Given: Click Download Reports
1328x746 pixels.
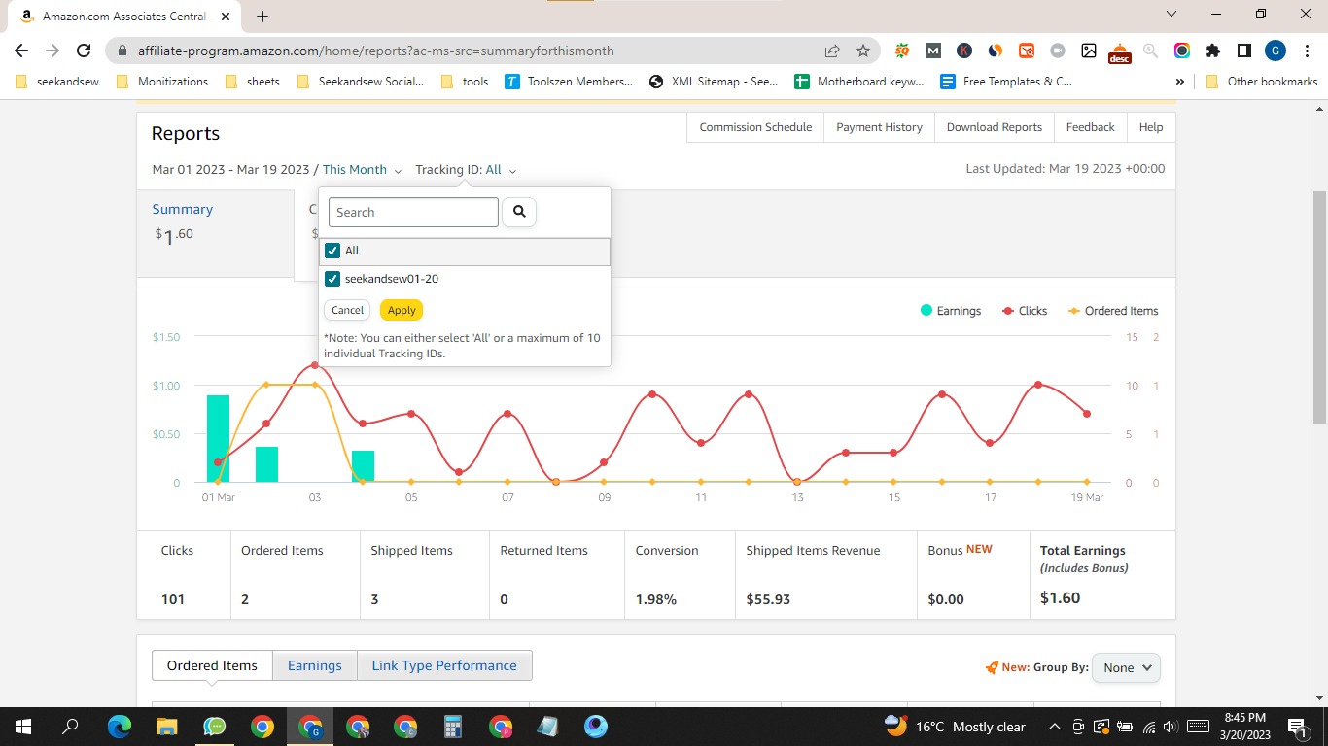Looking at the screenshot, I should point(994,127).
